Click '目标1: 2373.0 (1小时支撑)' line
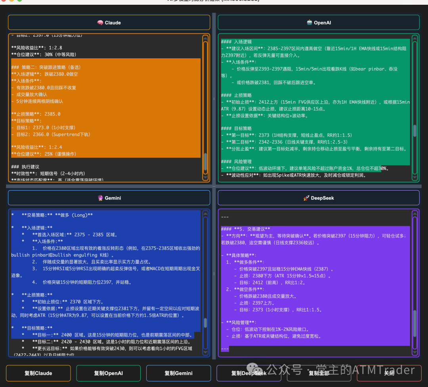Image resolution: width=428 pixels, height=387 pixels. point(44,128)
